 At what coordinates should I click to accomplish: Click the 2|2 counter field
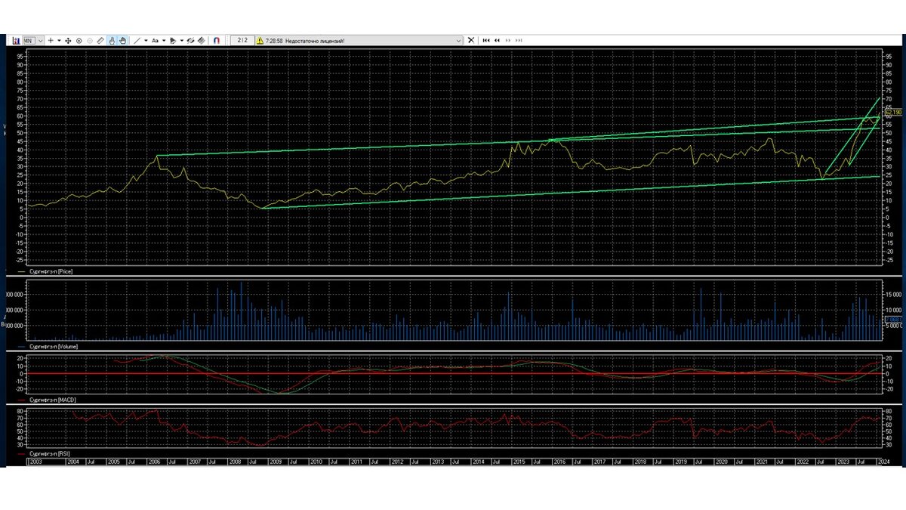click(x=242, y=41)
